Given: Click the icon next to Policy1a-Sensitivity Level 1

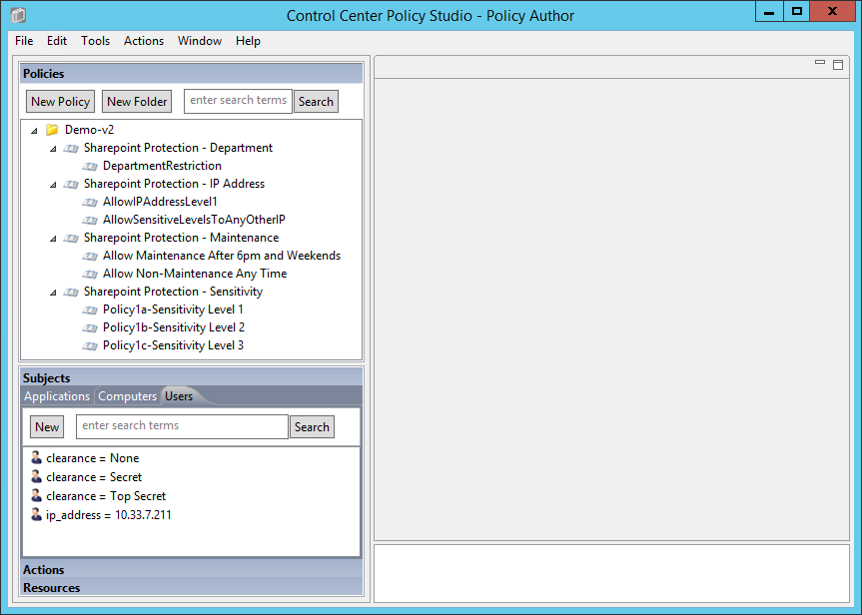Looking at the screenshot, I should 90,309.
